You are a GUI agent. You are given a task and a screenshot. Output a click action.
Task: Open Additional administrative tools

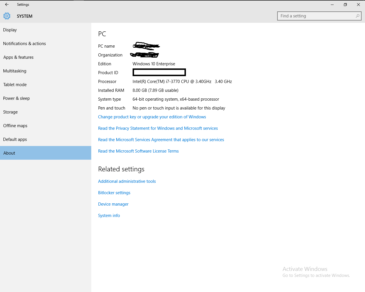click(x=127, y=181)
